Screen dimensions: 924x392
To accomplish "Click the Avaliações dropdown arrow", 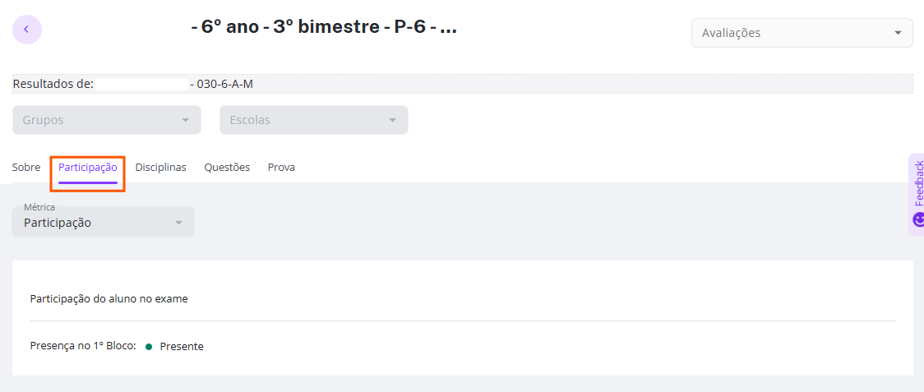I will point(898,33).
